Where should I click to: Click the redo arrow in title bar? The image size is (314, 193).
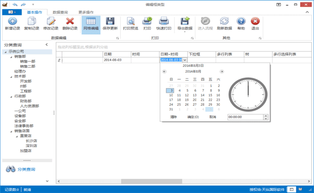tap(23, 5)
